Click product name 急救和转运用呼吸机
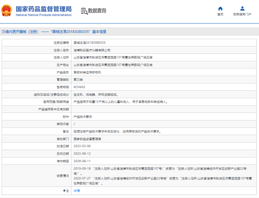The image size is (259, 198). click(x=87, y=72)
